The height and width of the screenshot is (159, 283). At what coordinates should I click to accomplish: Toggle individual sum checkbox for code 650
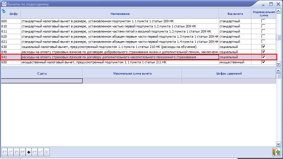tap(263, 62)
